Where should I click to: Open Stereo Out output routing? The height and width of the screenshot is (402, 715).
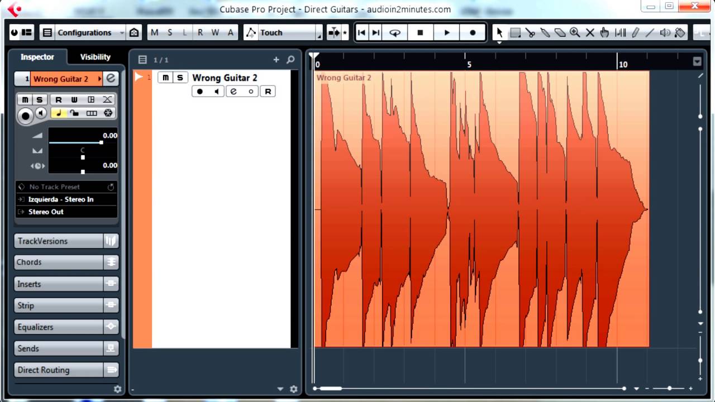pos(66,212)
